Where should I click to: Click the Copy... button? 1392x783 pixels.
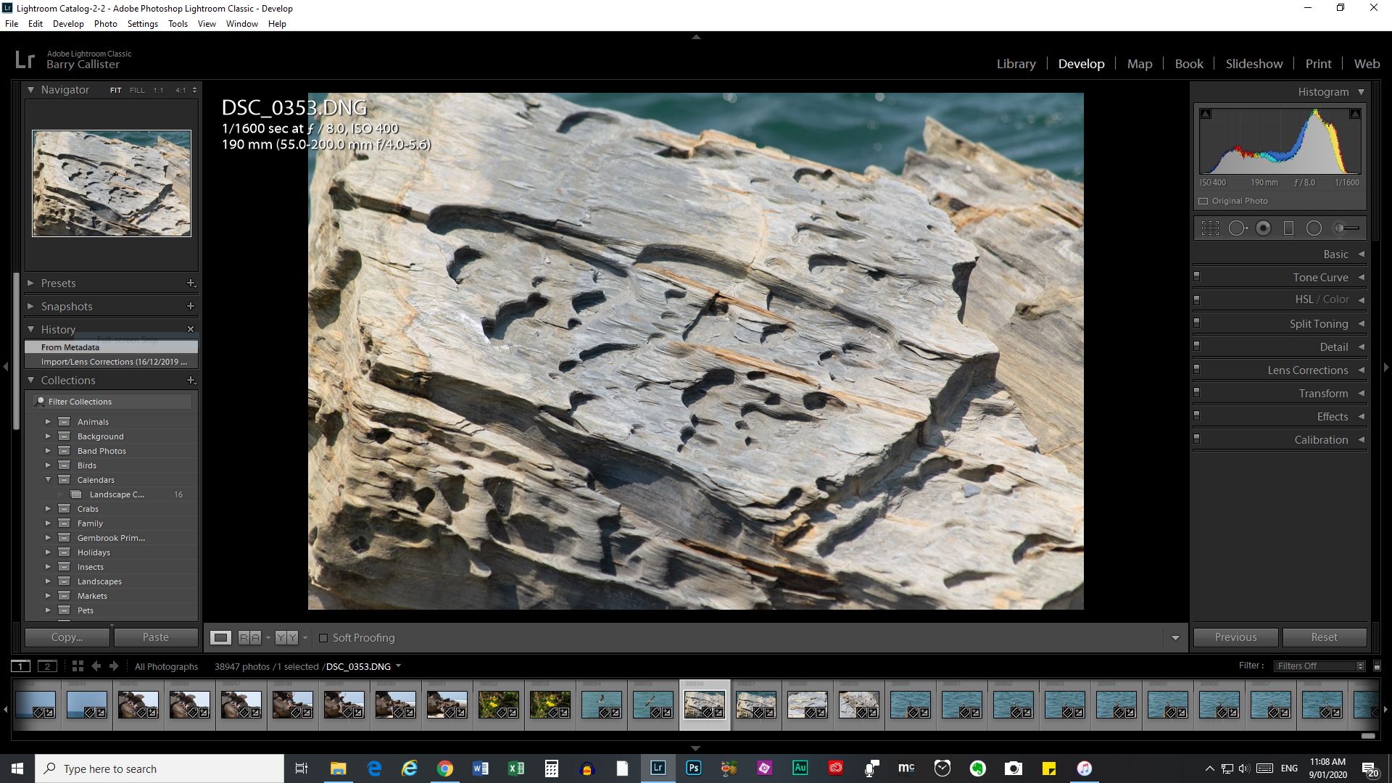tap(67, 637)
